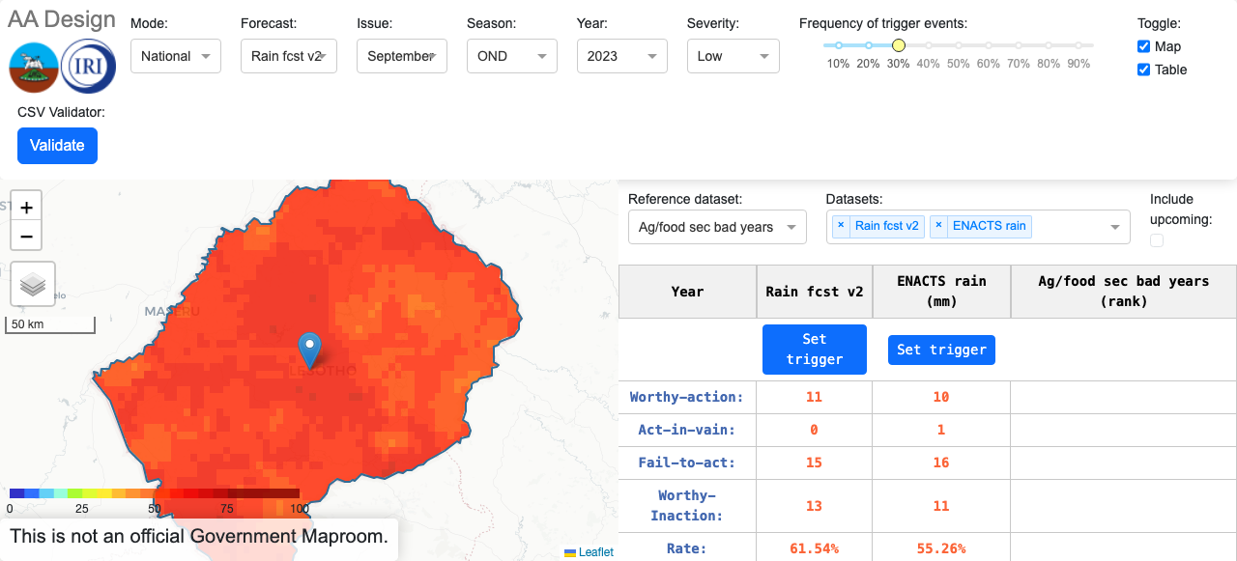This screenshot has width=1237, height=561.
Task: Click Set trigger under Rain fcst v2
Action: pyautogui.click(x=814, y=349)
